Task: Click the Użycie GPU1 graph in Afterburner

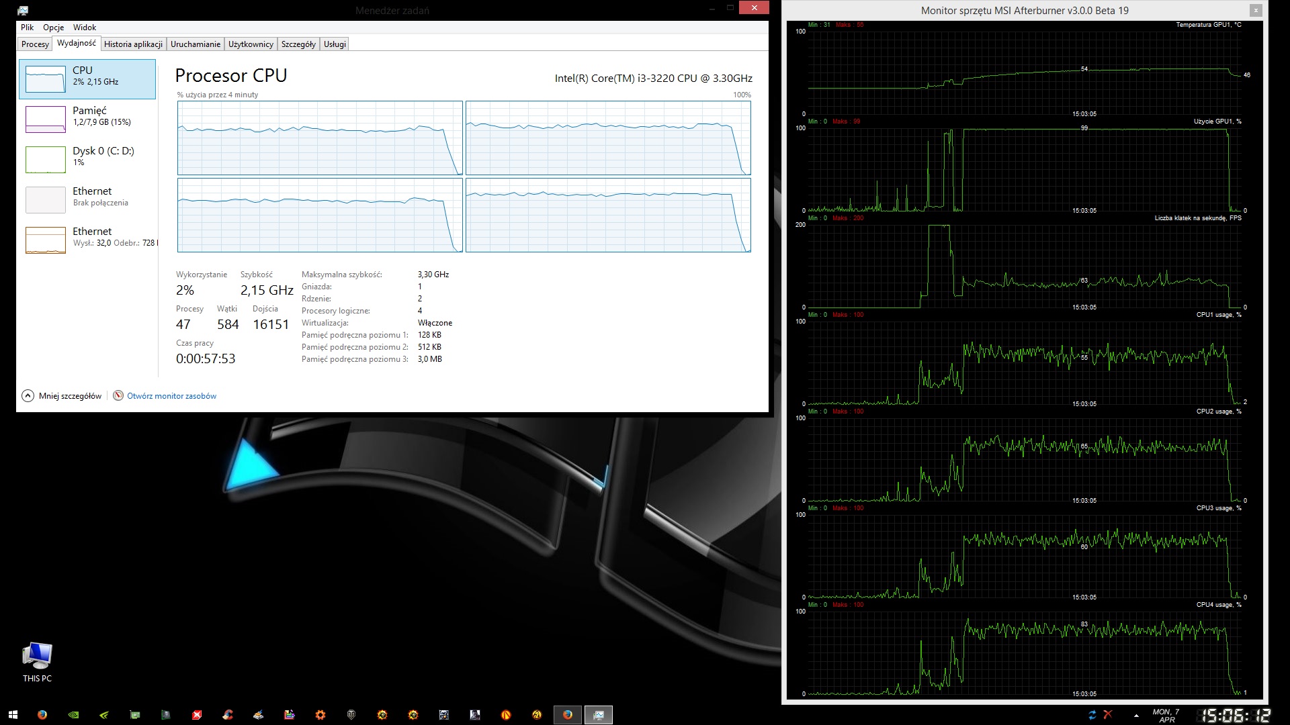Action: [1025, 168]
